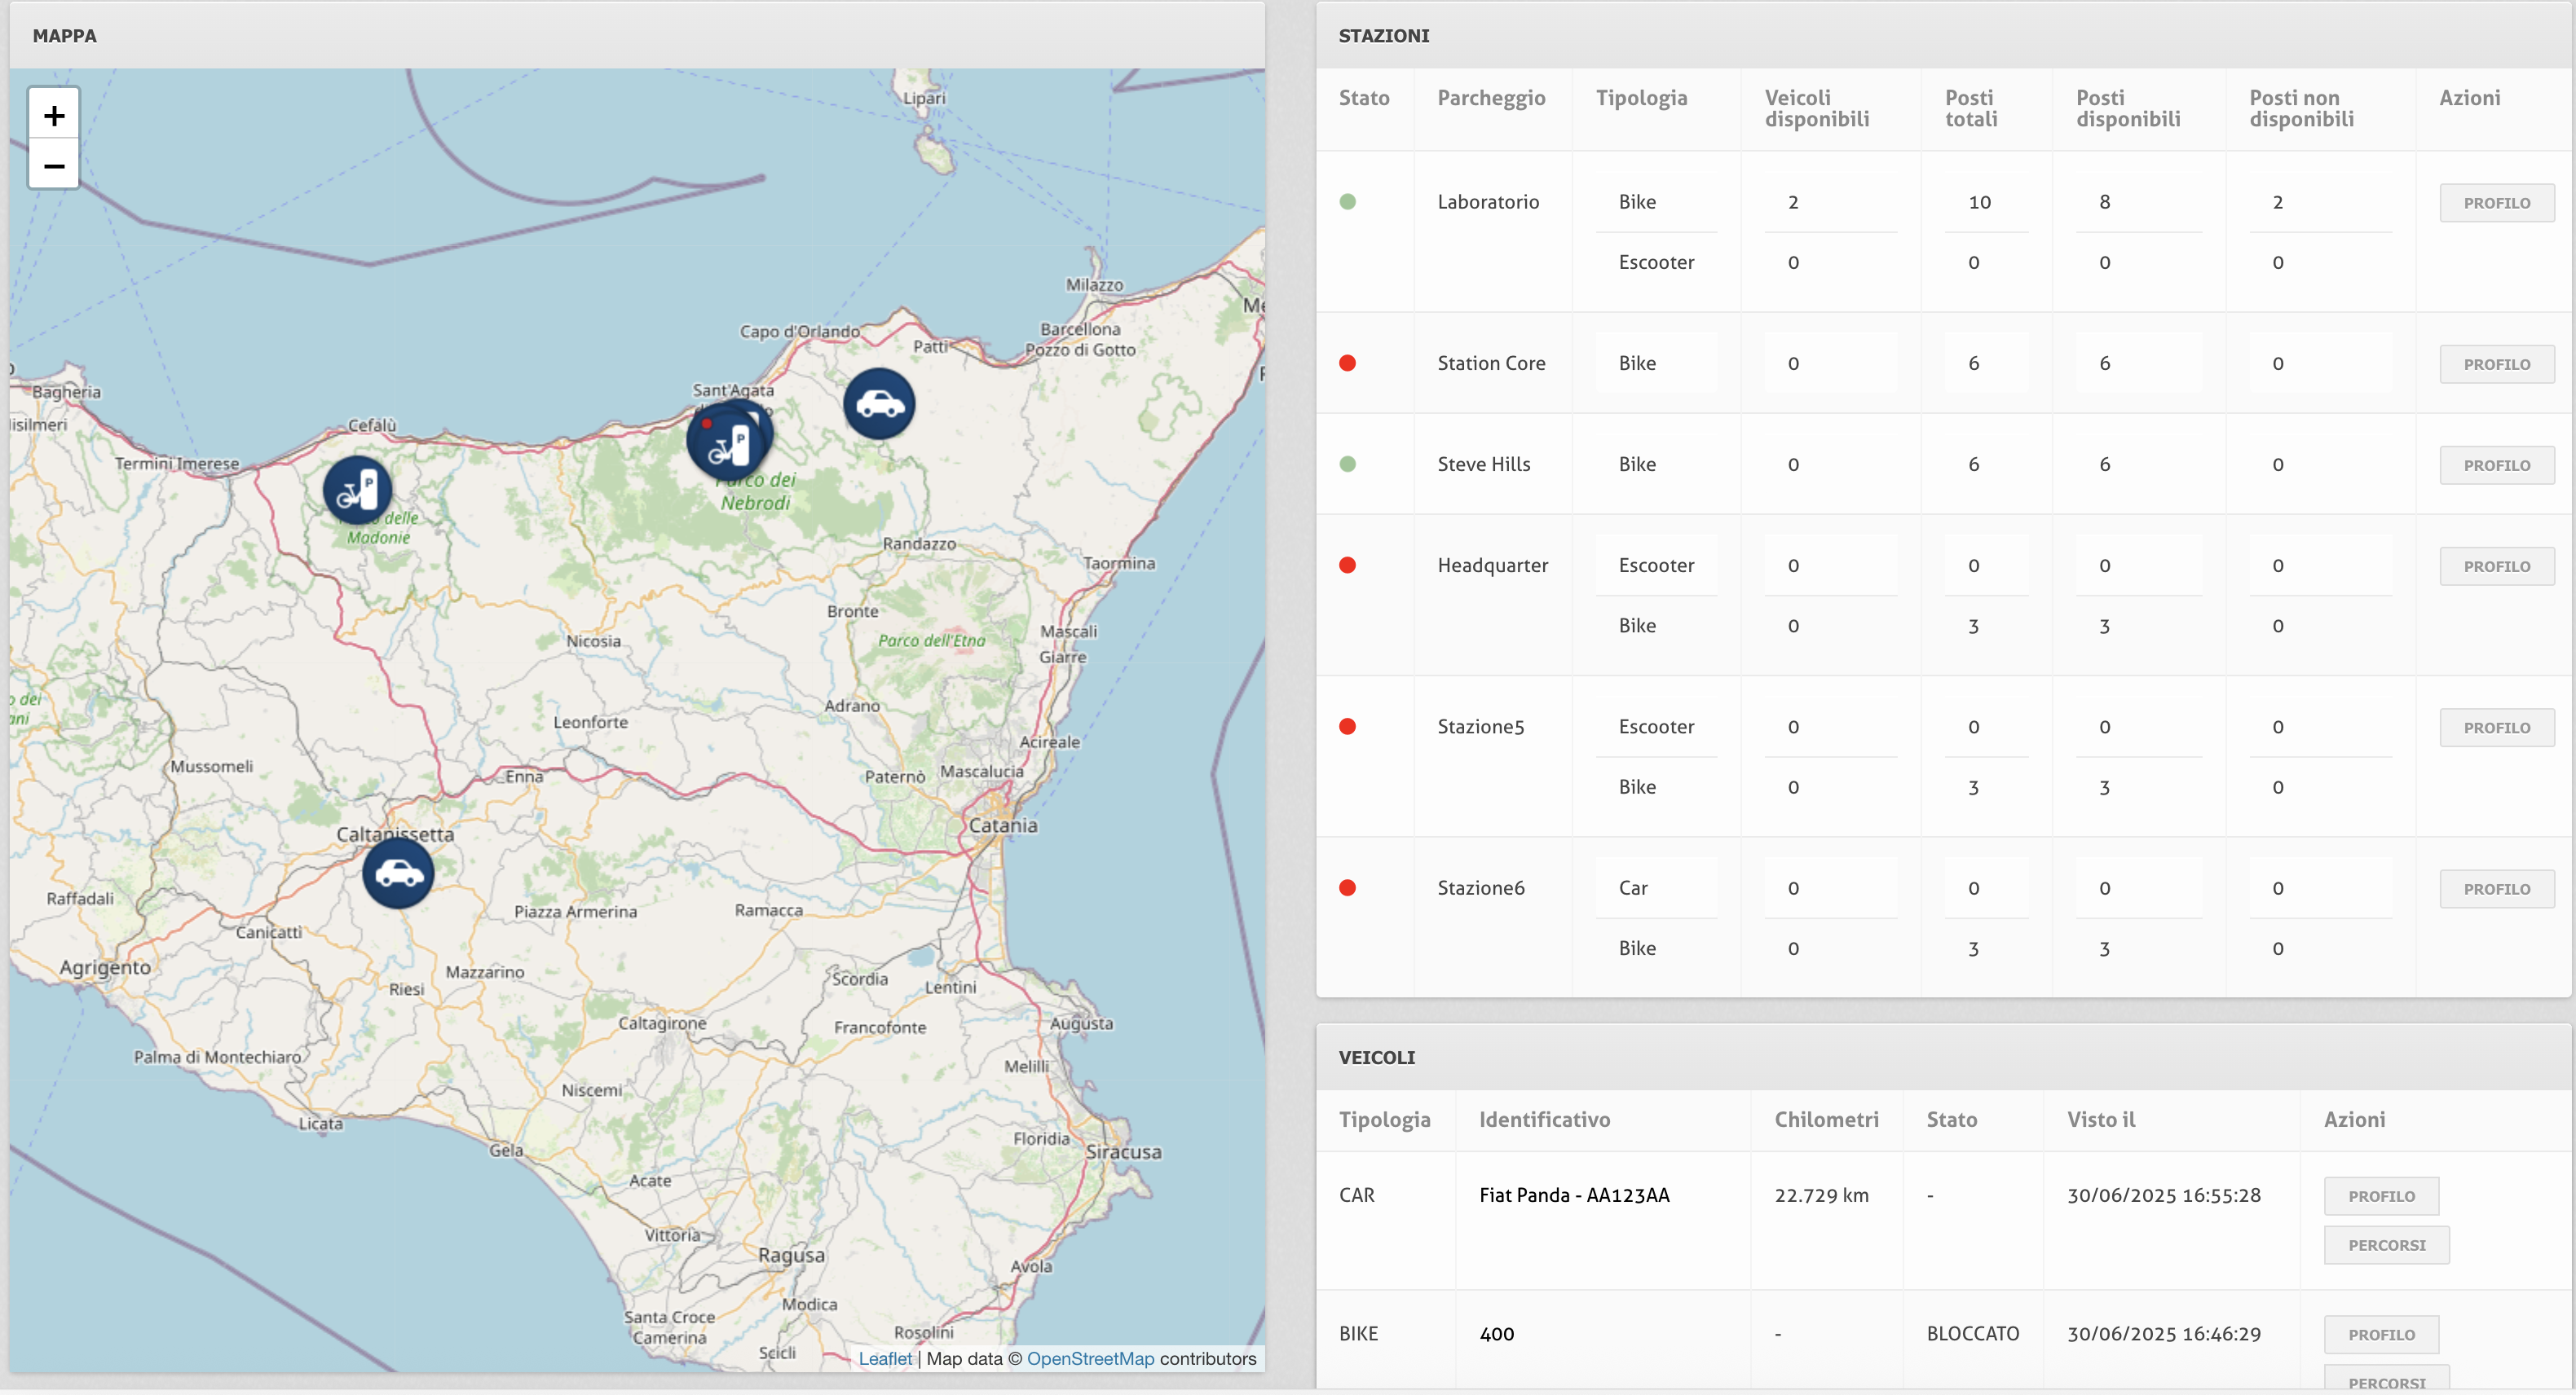View Percorsi for the Fiat Panda
Screen dimensions: 2576x1395
2386,1245
